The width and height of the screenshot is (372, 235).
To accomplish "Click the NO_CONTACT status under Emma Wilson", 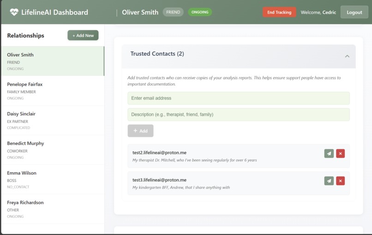I will [18, 187].
